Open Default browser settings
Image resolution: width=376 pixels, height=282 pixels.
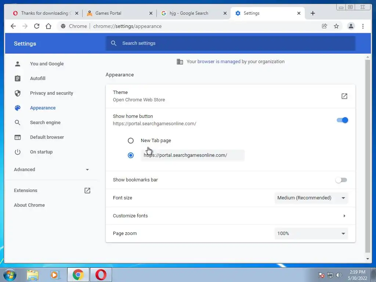47,137
